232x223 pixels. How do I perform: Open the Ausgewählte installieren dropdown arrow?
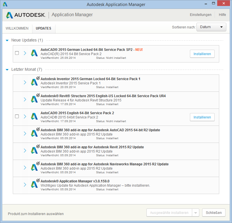[x=196, y=213]
